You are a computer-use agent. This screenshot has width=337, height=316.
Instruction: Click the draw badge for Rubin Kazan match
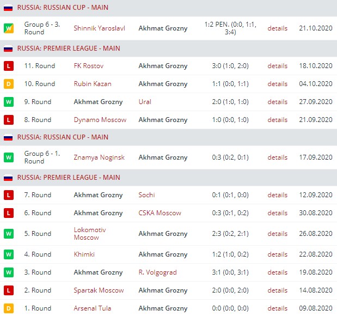click(9, 84)
